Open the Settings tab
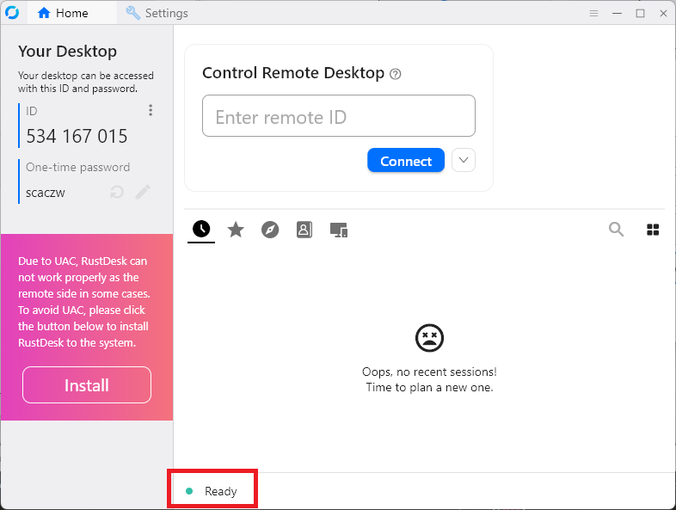Viewport: 676px width, 510px height. (157, 13)
